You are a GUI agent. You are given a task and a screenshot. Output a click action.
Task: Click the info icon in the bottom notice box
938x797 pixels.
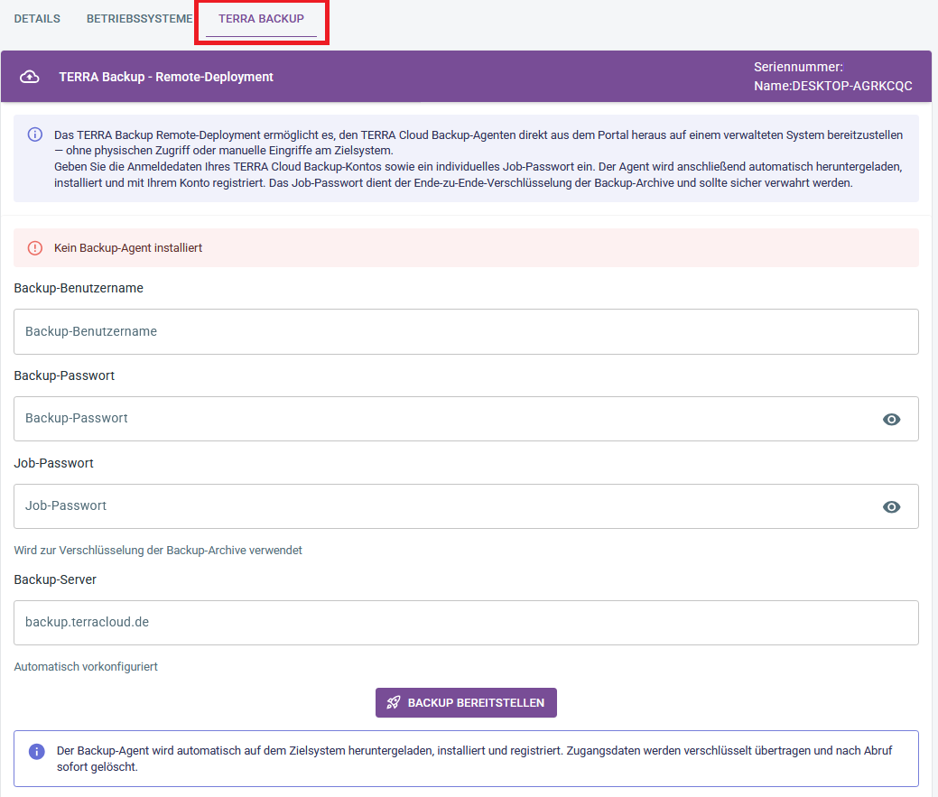coord(37,751)
